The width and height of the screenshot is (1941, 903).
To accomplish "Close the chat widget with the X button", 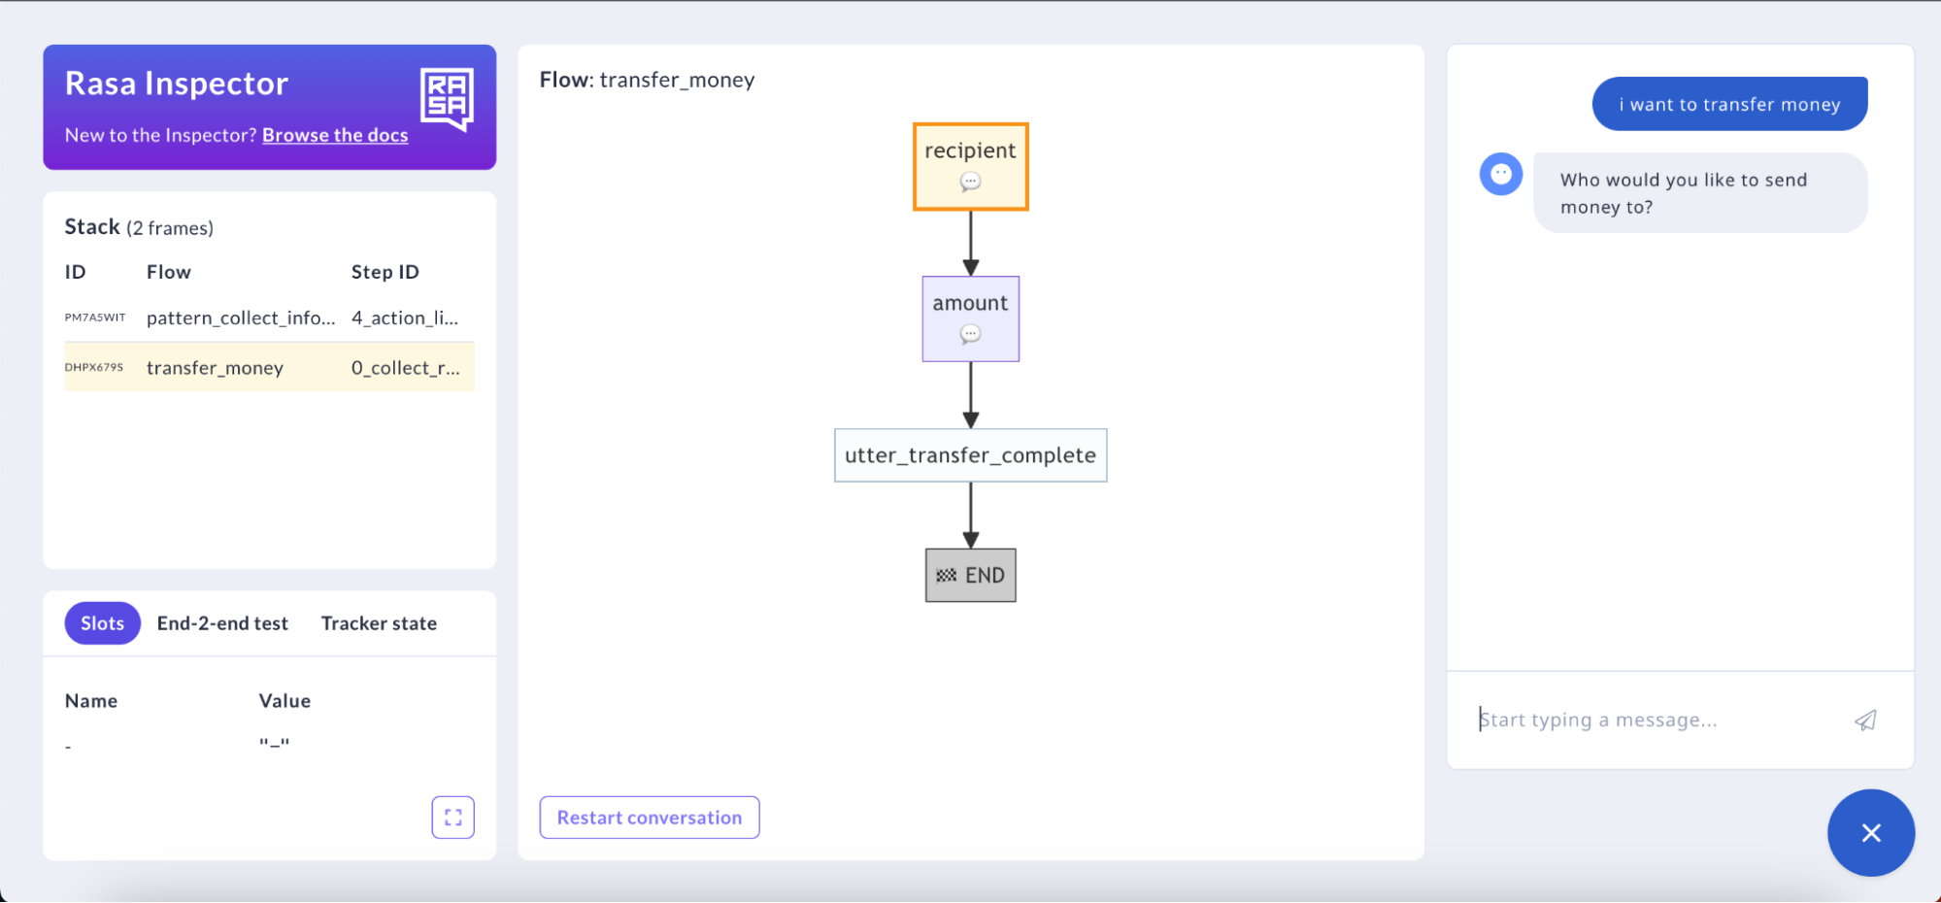I will (x=1870, y=833).
